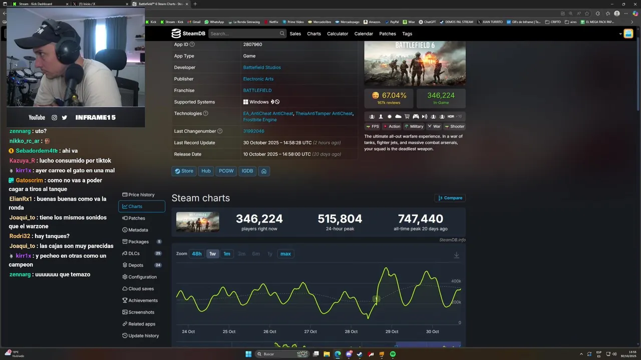Open Spotify from the taskbar

point(393,354)
